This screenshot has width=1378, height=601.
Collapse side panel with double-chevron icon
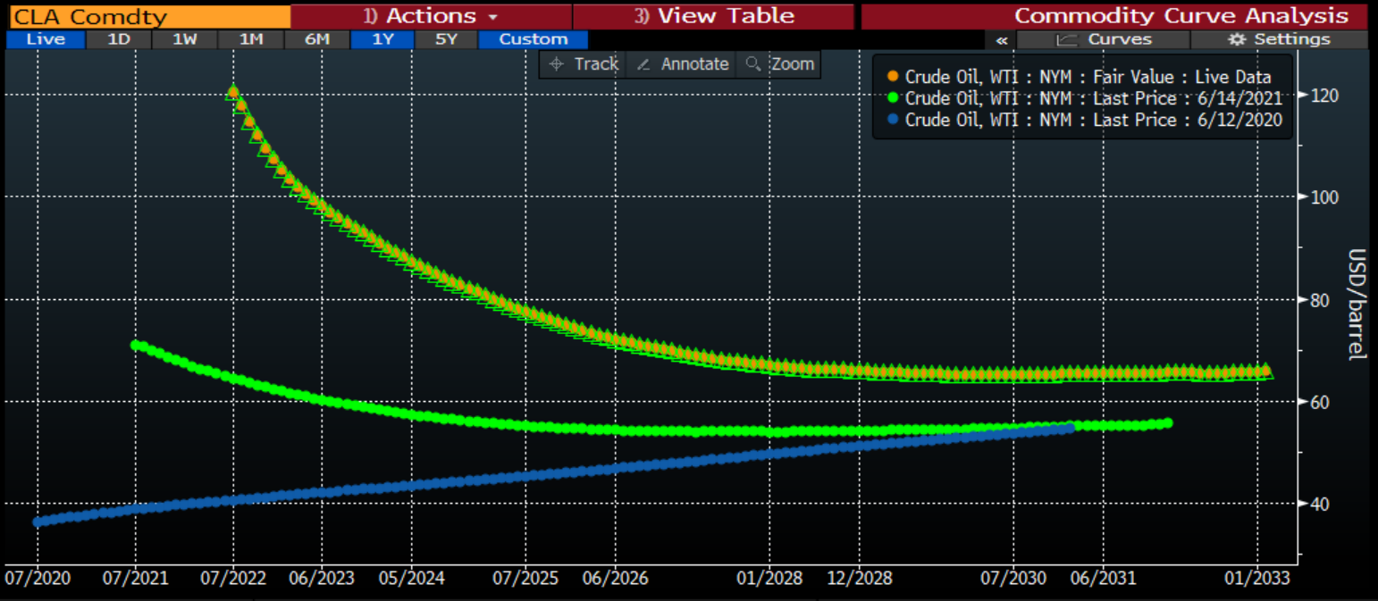tap(1001, 39)
